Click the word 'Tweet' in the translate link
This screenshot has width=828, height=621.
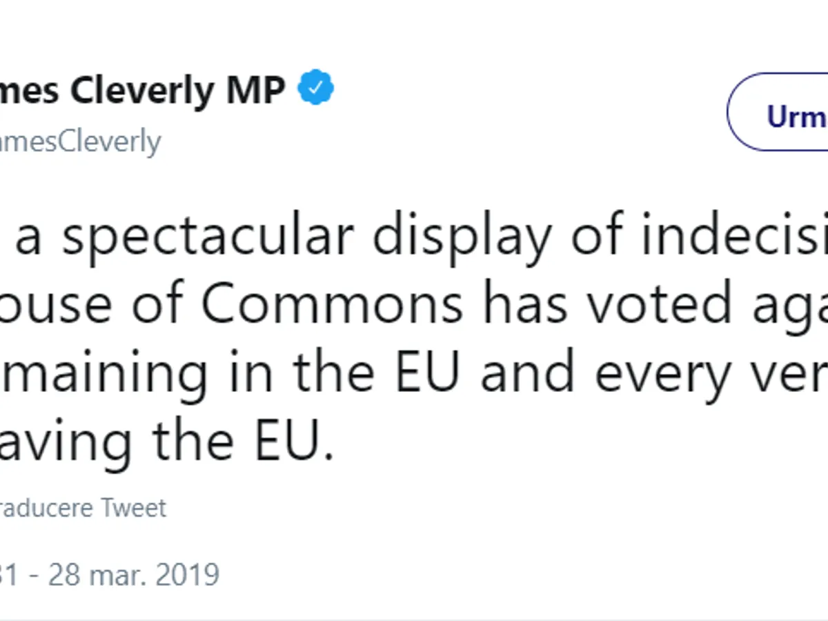point(134,509)
